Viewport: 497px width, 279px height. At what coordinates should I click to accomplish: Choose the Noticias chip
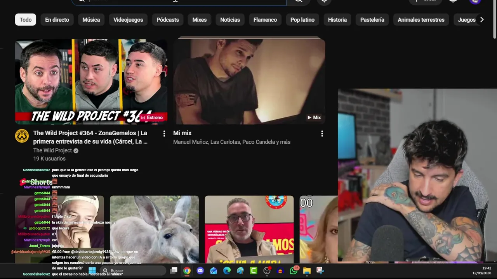point(230,20)
